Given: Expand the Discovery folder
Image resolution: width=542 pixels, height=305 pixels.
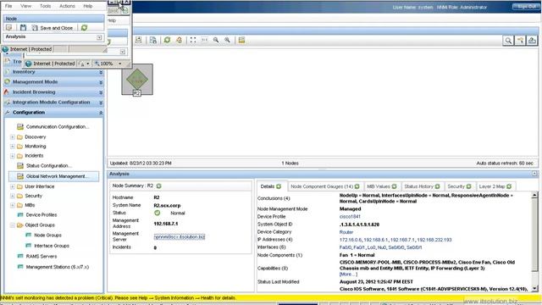Looking at the screenshot, I should [12, 137].
